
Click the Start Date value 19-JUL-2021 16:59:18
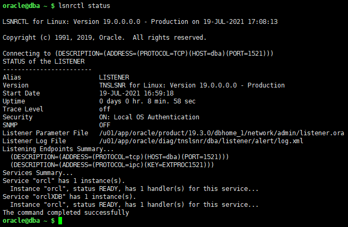tap(136, 93)
